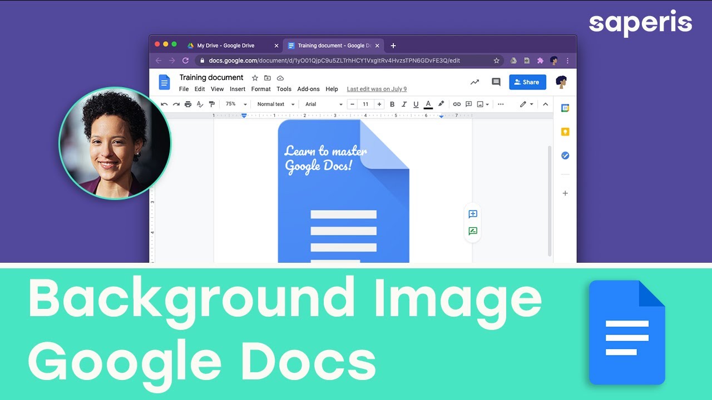
Task: Click the font size field
Action: pos(365,104)
